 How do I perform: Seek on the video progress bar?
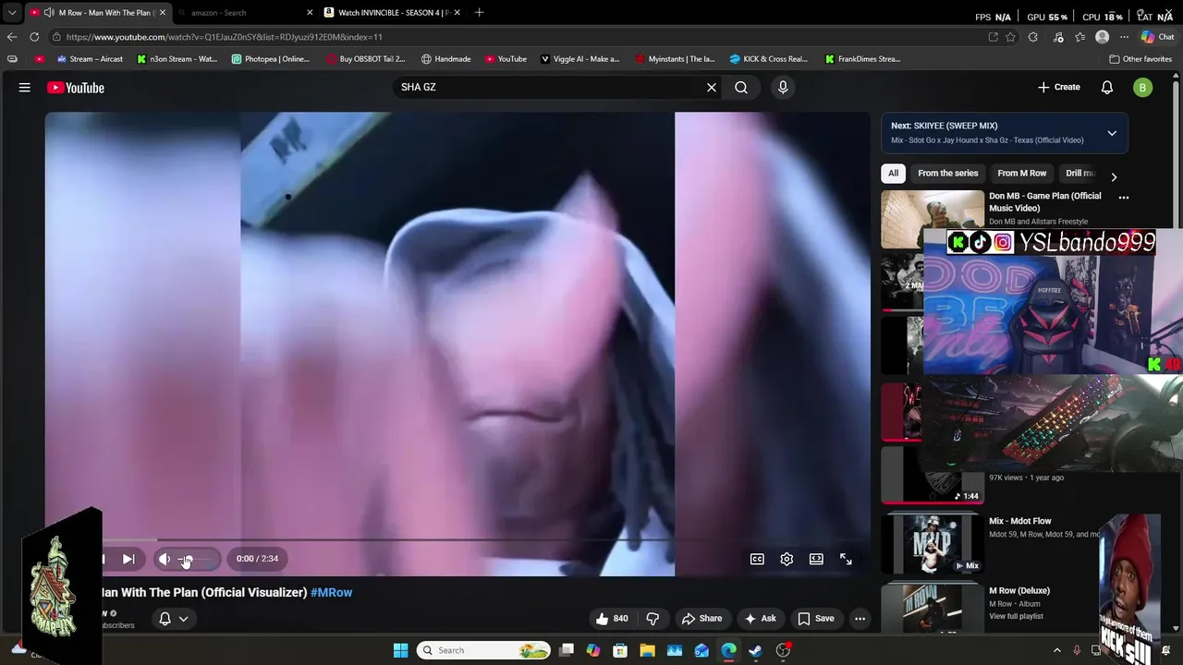(457, 540)
